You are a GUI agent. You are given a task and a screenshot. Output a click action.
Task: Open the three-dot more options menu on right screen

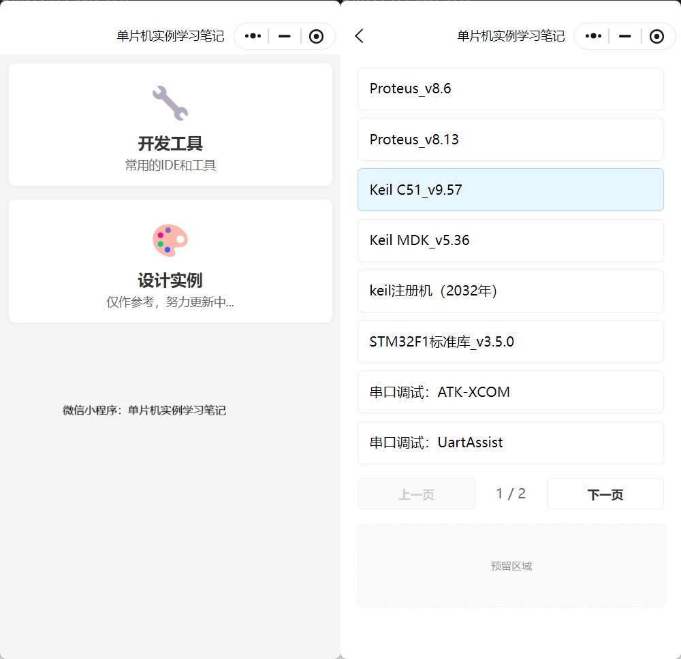click(592, 36)
